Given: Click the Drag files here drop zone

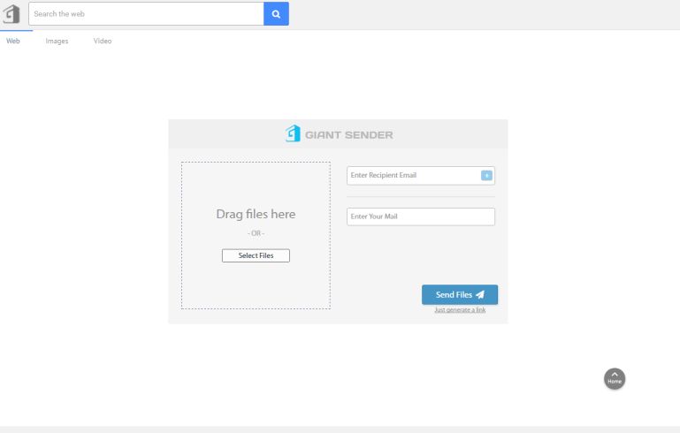Looking at the screenshot, I should click(x=256, y=235).
